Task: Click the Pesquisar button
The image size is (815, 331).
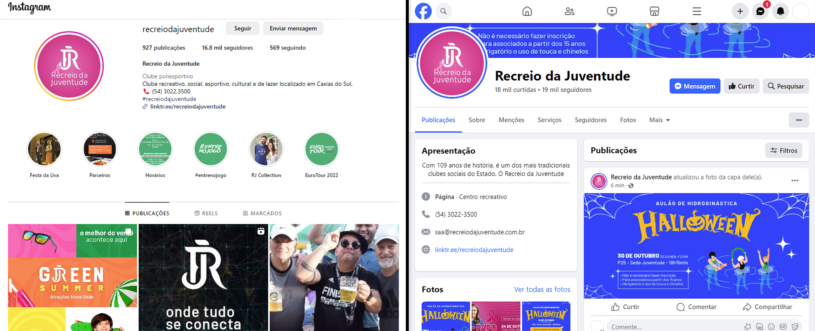Action: tap(786, 86)
